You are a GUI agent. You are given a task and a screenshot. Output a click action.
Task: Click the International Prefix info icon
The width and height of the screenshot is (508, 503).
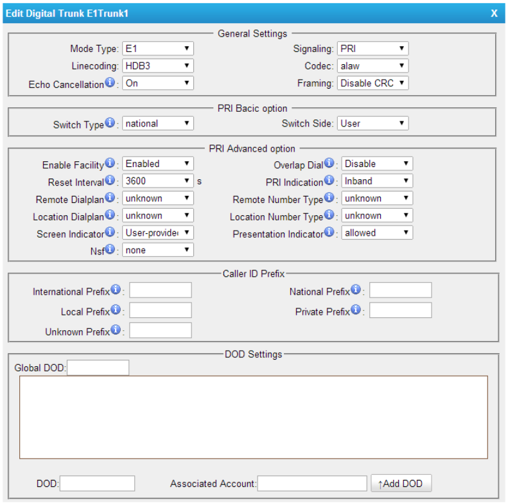(x=116, y=290)
